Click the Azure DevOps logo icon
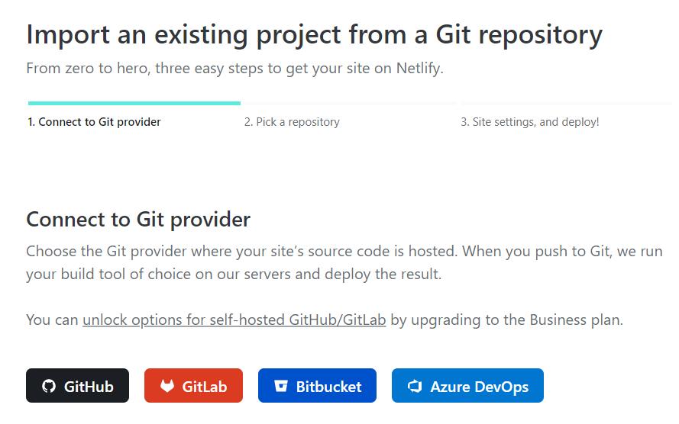The width and height of the screenshot is (679, 424). pyautogui.click(x=415, y=386)
